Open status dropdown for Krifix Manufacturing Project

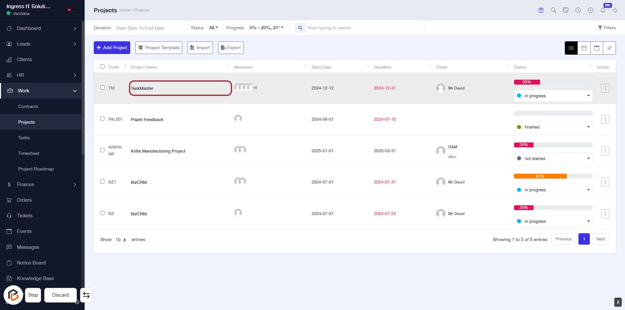tap(553, 159)
